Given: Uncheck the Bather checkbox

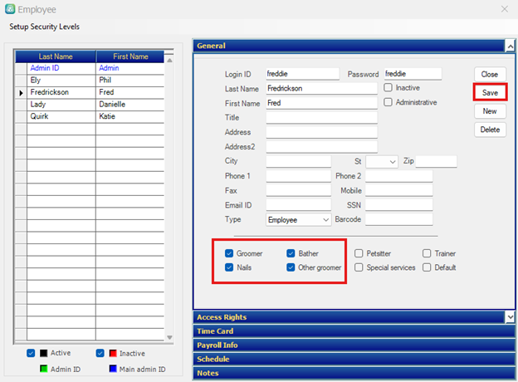Looking at the screenshot, I should tap(291, 253).
